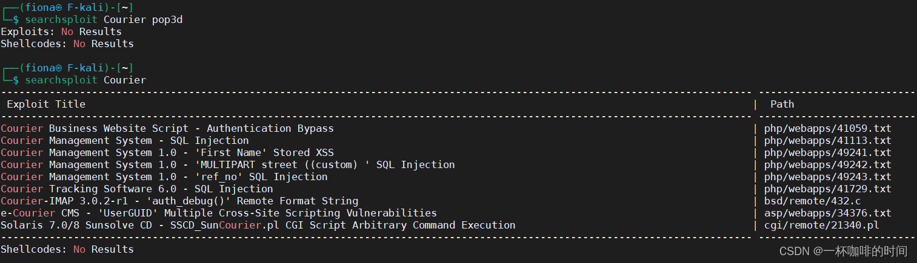Click path cgi/remote/21340.pl
Viewport: 917px width, 263px height.
[822, 225]
